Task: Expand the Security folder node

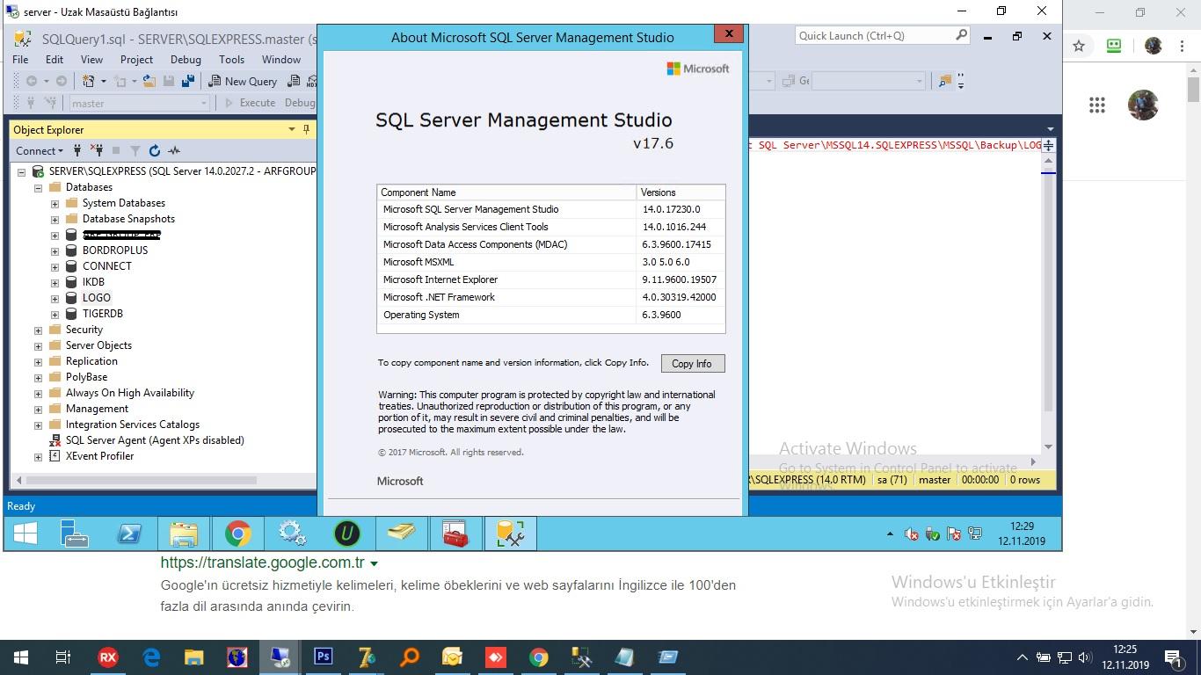Action: (38, 330)
